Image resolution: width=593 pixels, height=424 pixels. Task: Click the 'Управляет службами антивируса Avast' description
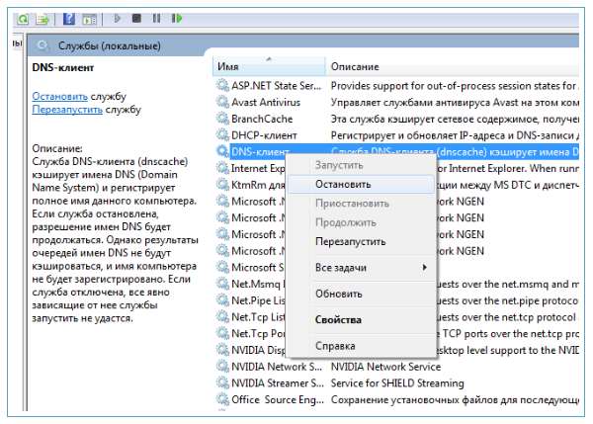[x=455, y=102]
